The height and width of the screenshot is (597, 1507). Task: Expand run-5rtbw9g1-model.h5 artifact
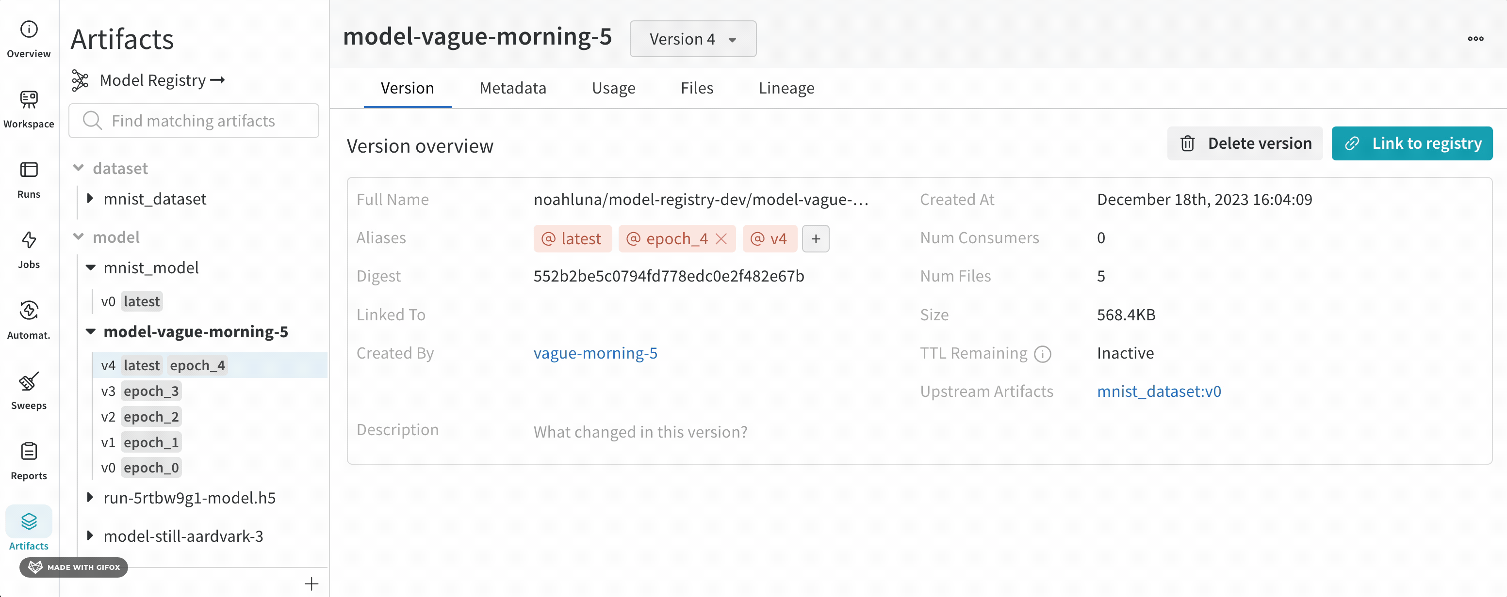tap(90, 497)
